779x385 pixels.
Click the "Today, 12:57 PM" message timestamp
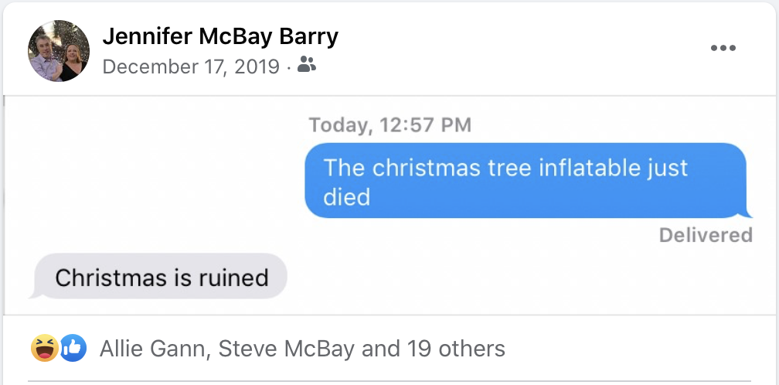pyautogui.click(x=389, y=124)
